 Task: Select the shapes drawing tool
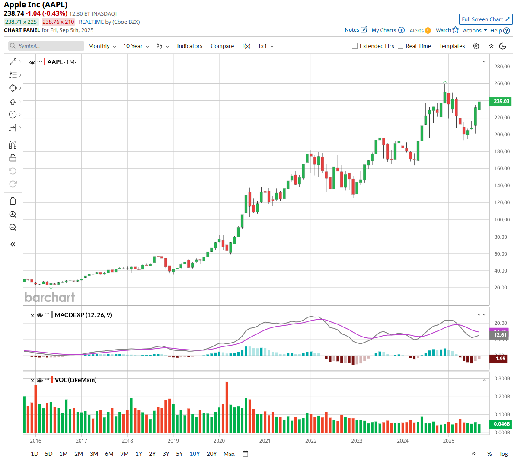(x=13, y=88)
